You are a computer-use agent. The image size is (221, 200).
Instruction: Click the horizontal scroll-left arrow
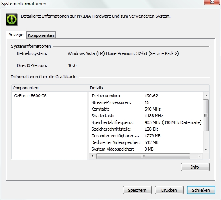pos(92,156)
